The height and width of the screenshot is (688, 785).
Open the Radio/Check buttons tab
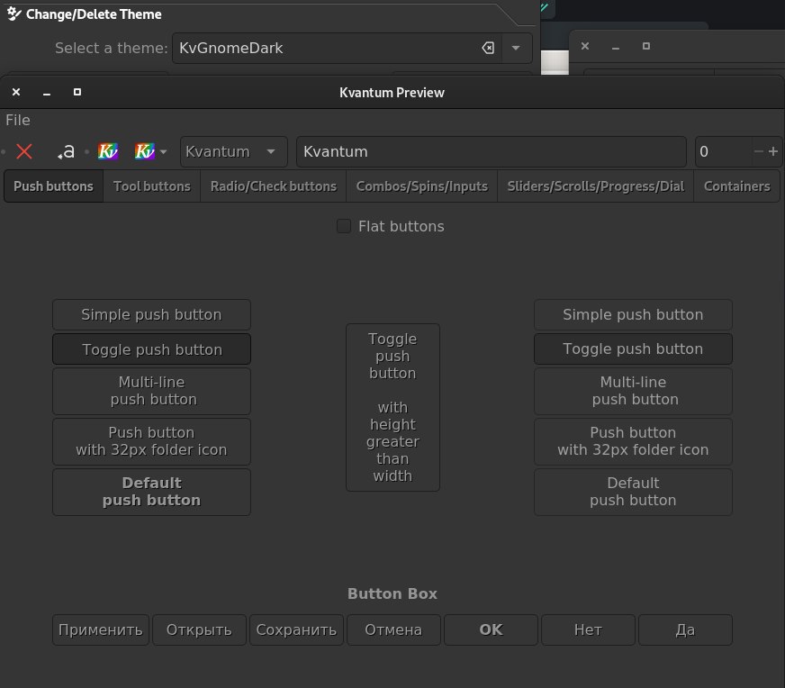[274, 186]
